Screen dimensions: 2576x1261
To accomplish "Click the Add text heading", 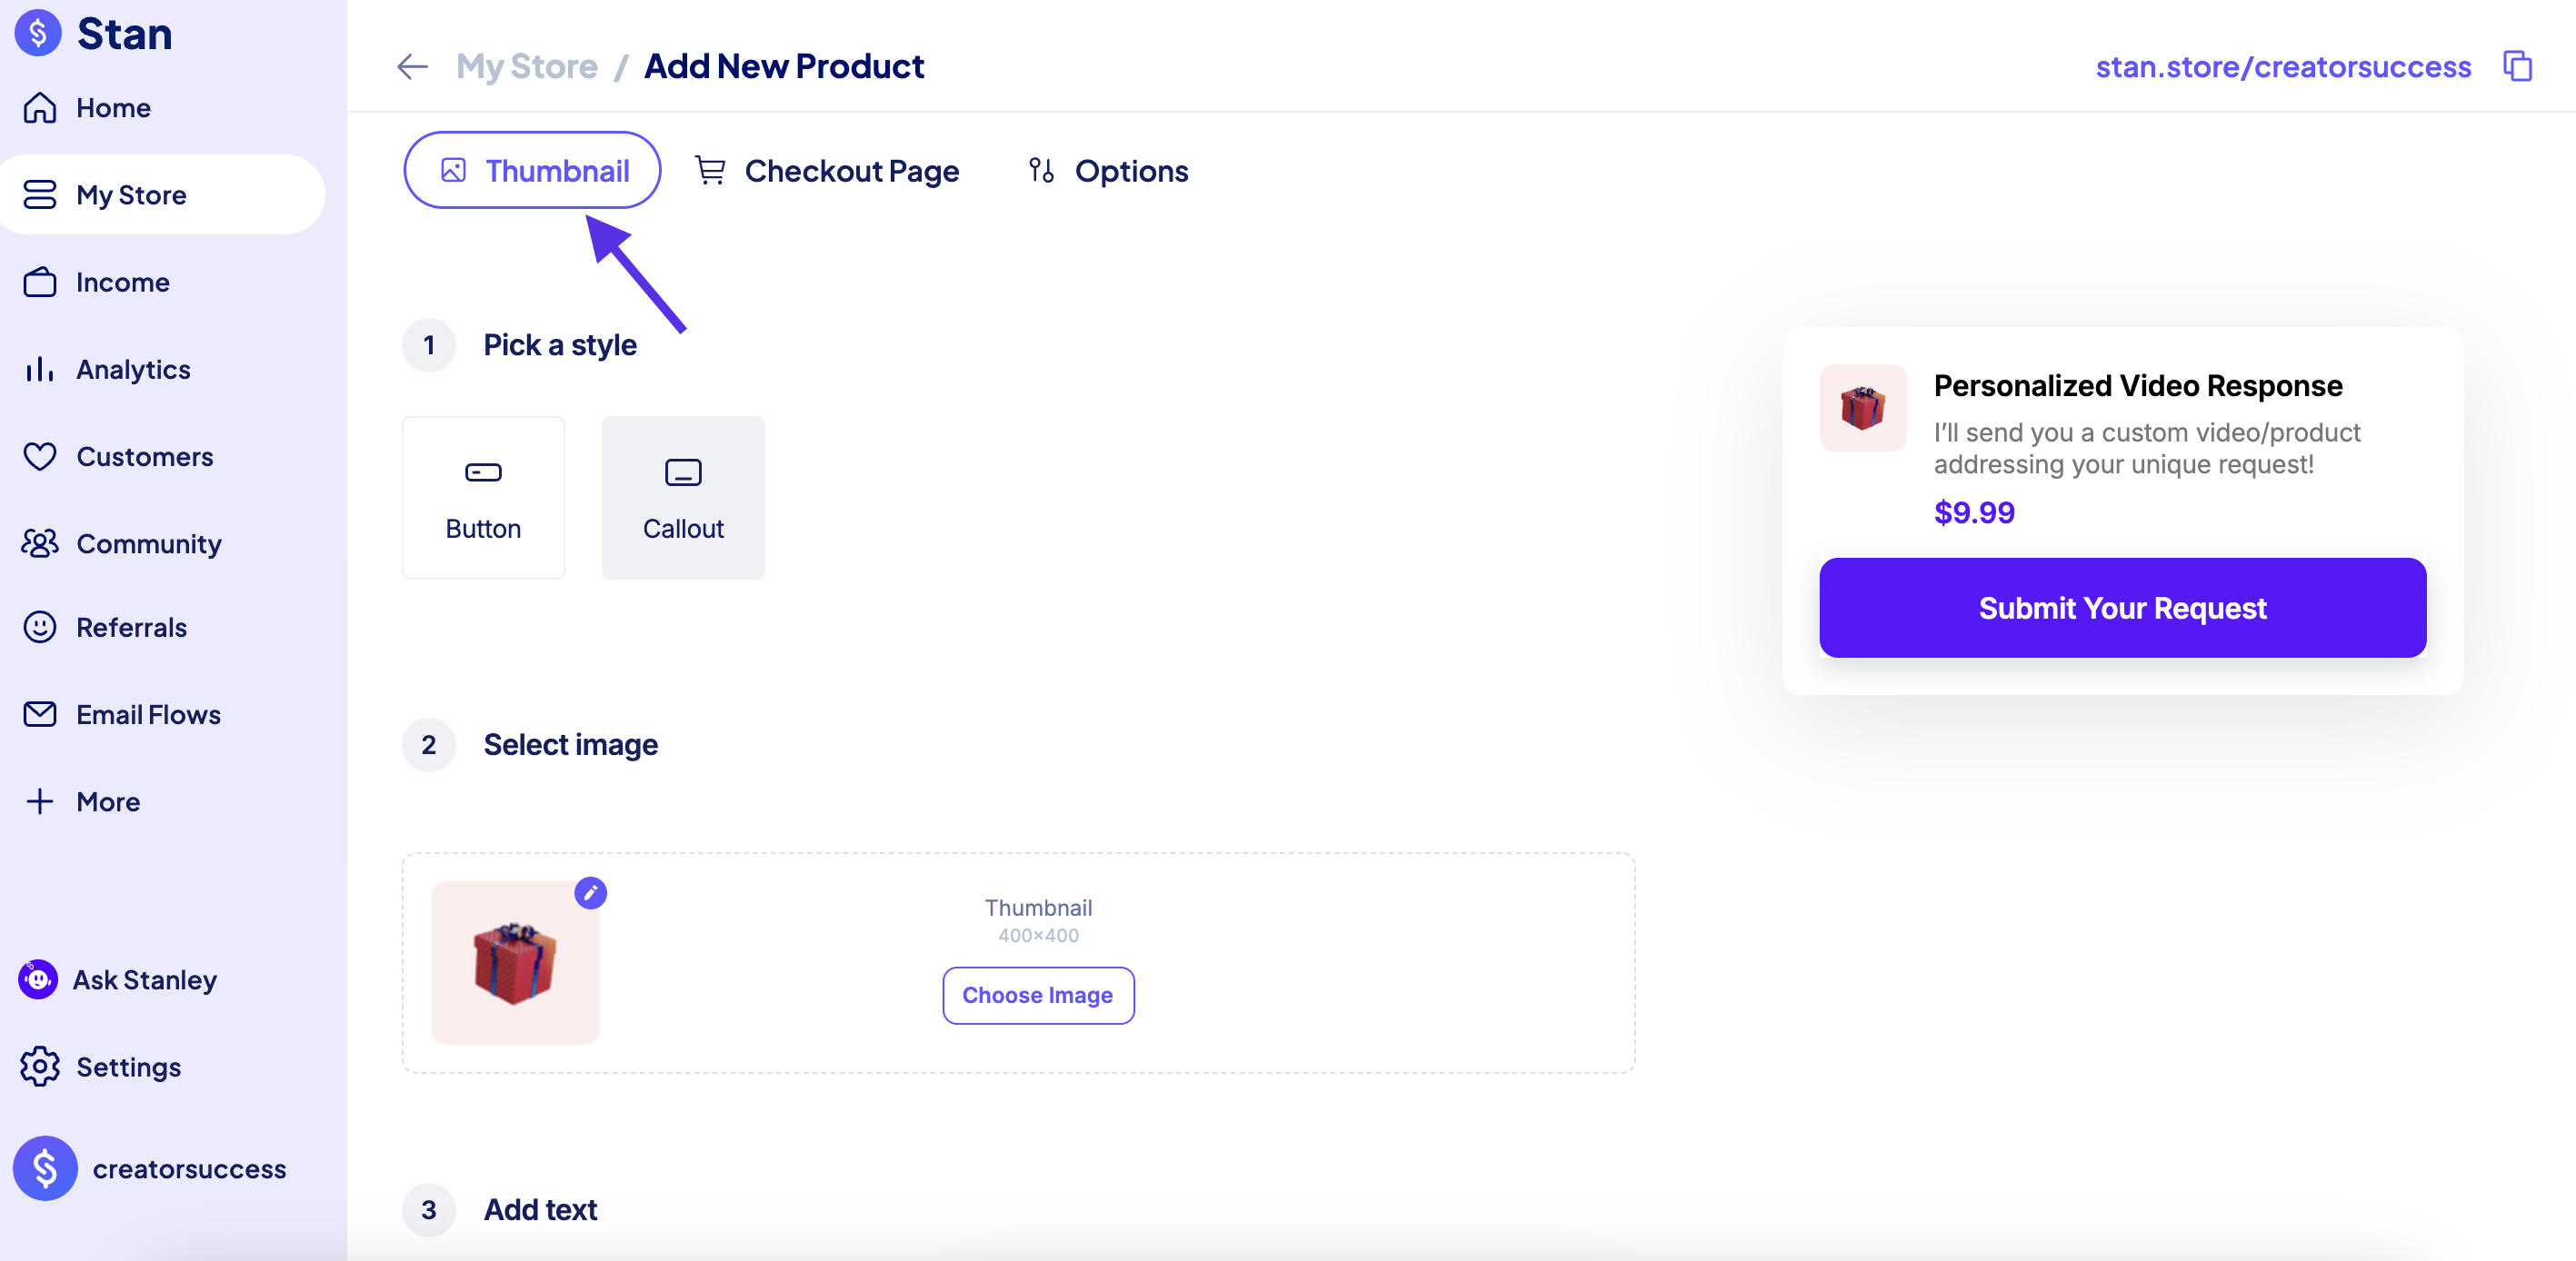I will click(540, 1209).
